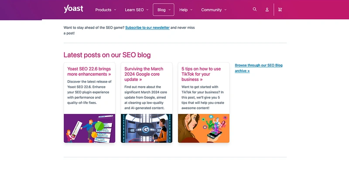Open Surviving the March 2024 post
Viewport: 349px width, 177px height.
point(144,74)
